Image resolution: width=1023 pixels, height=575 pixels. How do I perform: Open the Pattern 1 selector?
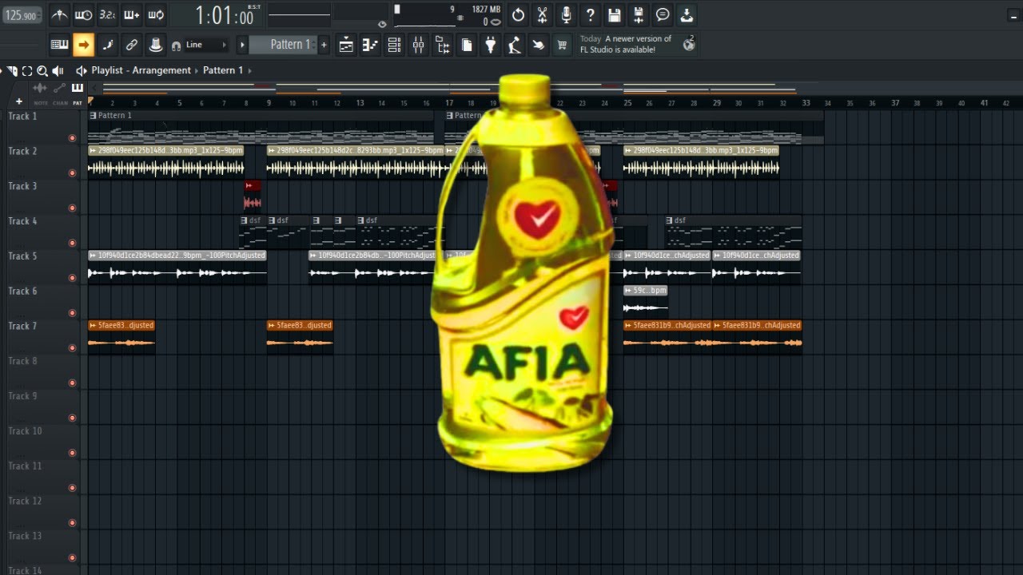[x=283, y=45]
